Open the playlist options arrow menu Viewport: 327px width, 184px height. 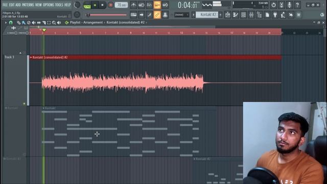point(6,22)
